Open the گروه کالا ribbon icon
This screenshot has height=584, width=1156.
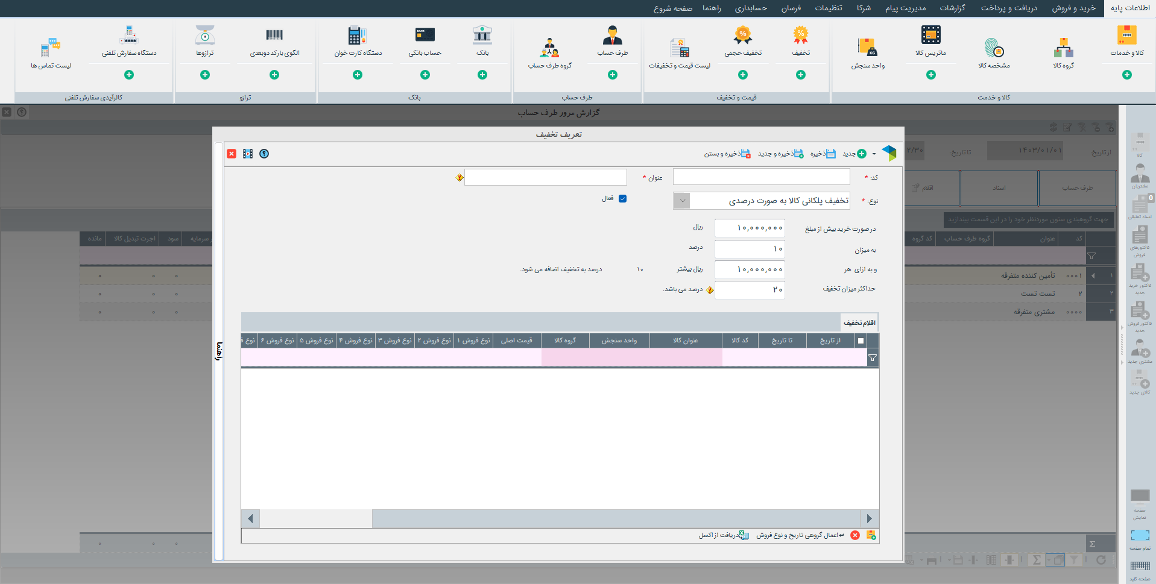1063,48
